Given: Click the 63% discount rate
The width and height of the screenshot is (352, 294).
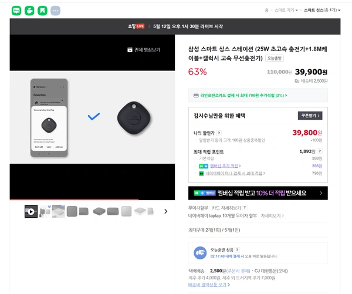Looking at the screenshot, I should pyautogui.click(x=198, y=72).
